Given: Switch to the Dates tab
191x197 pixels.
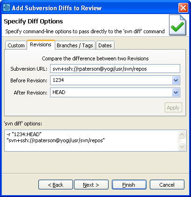Looking at the screenshot, I should pos(105,45).
